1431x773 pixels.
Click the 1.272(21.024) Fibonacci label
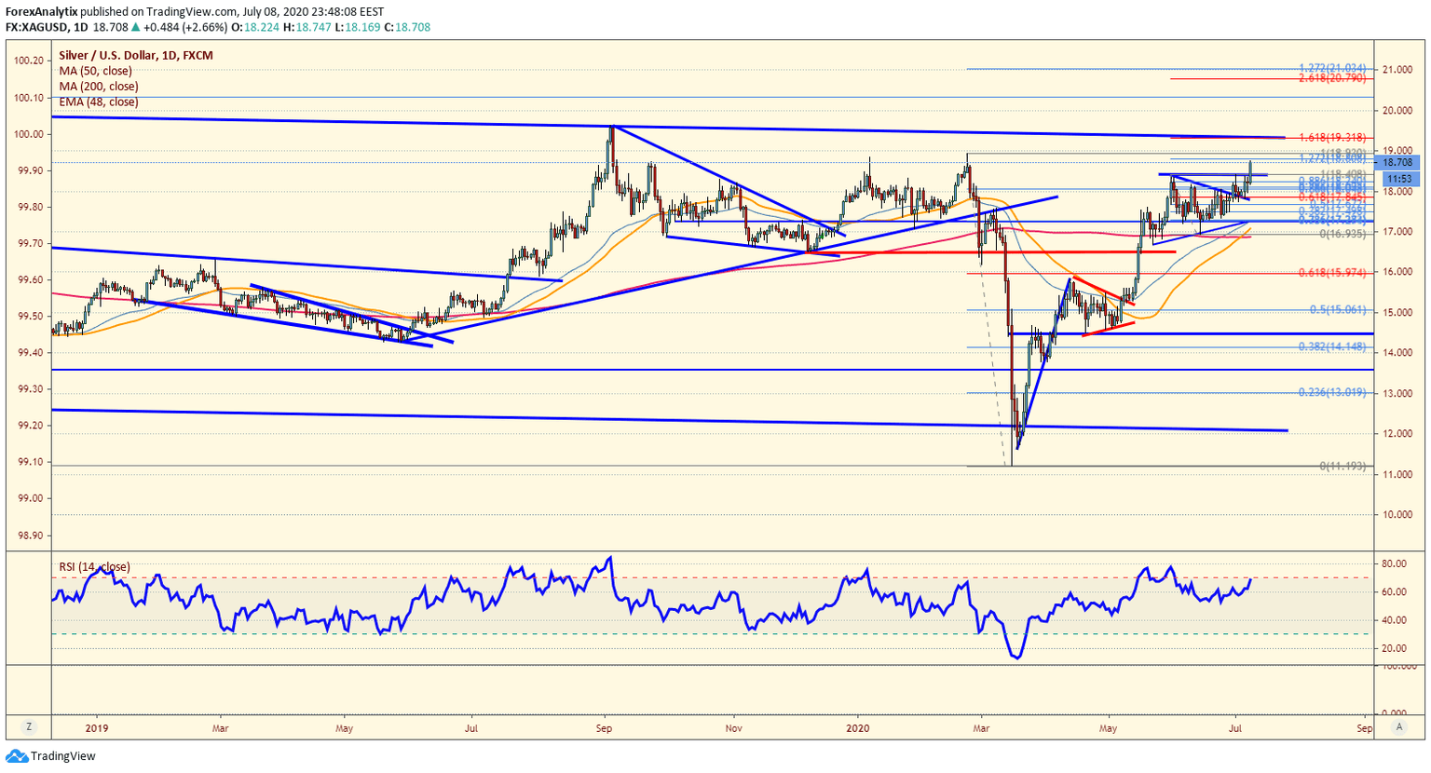(x=1333, y=68)
